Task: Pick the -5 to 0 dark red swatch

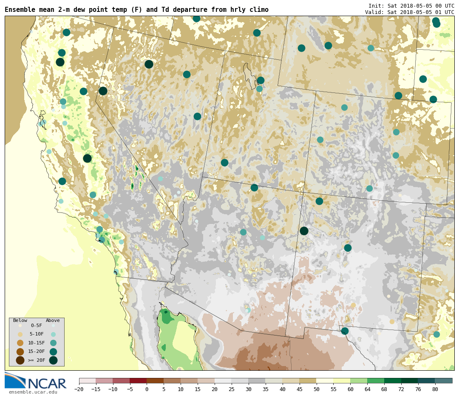Action: (139, 380)
